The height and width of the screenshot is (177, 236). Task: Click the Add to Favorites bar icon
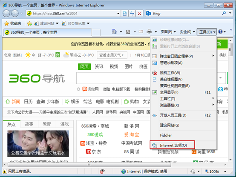29,23
